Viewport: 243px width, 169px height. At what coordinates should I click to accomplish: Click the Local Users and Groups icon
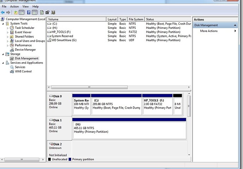[x=12, y=41]
